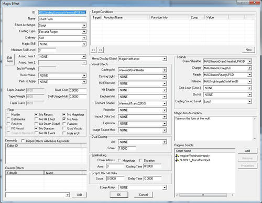Expand the Casting Art dropdown
Screen dimensions: 262x203
pos(165,70)
